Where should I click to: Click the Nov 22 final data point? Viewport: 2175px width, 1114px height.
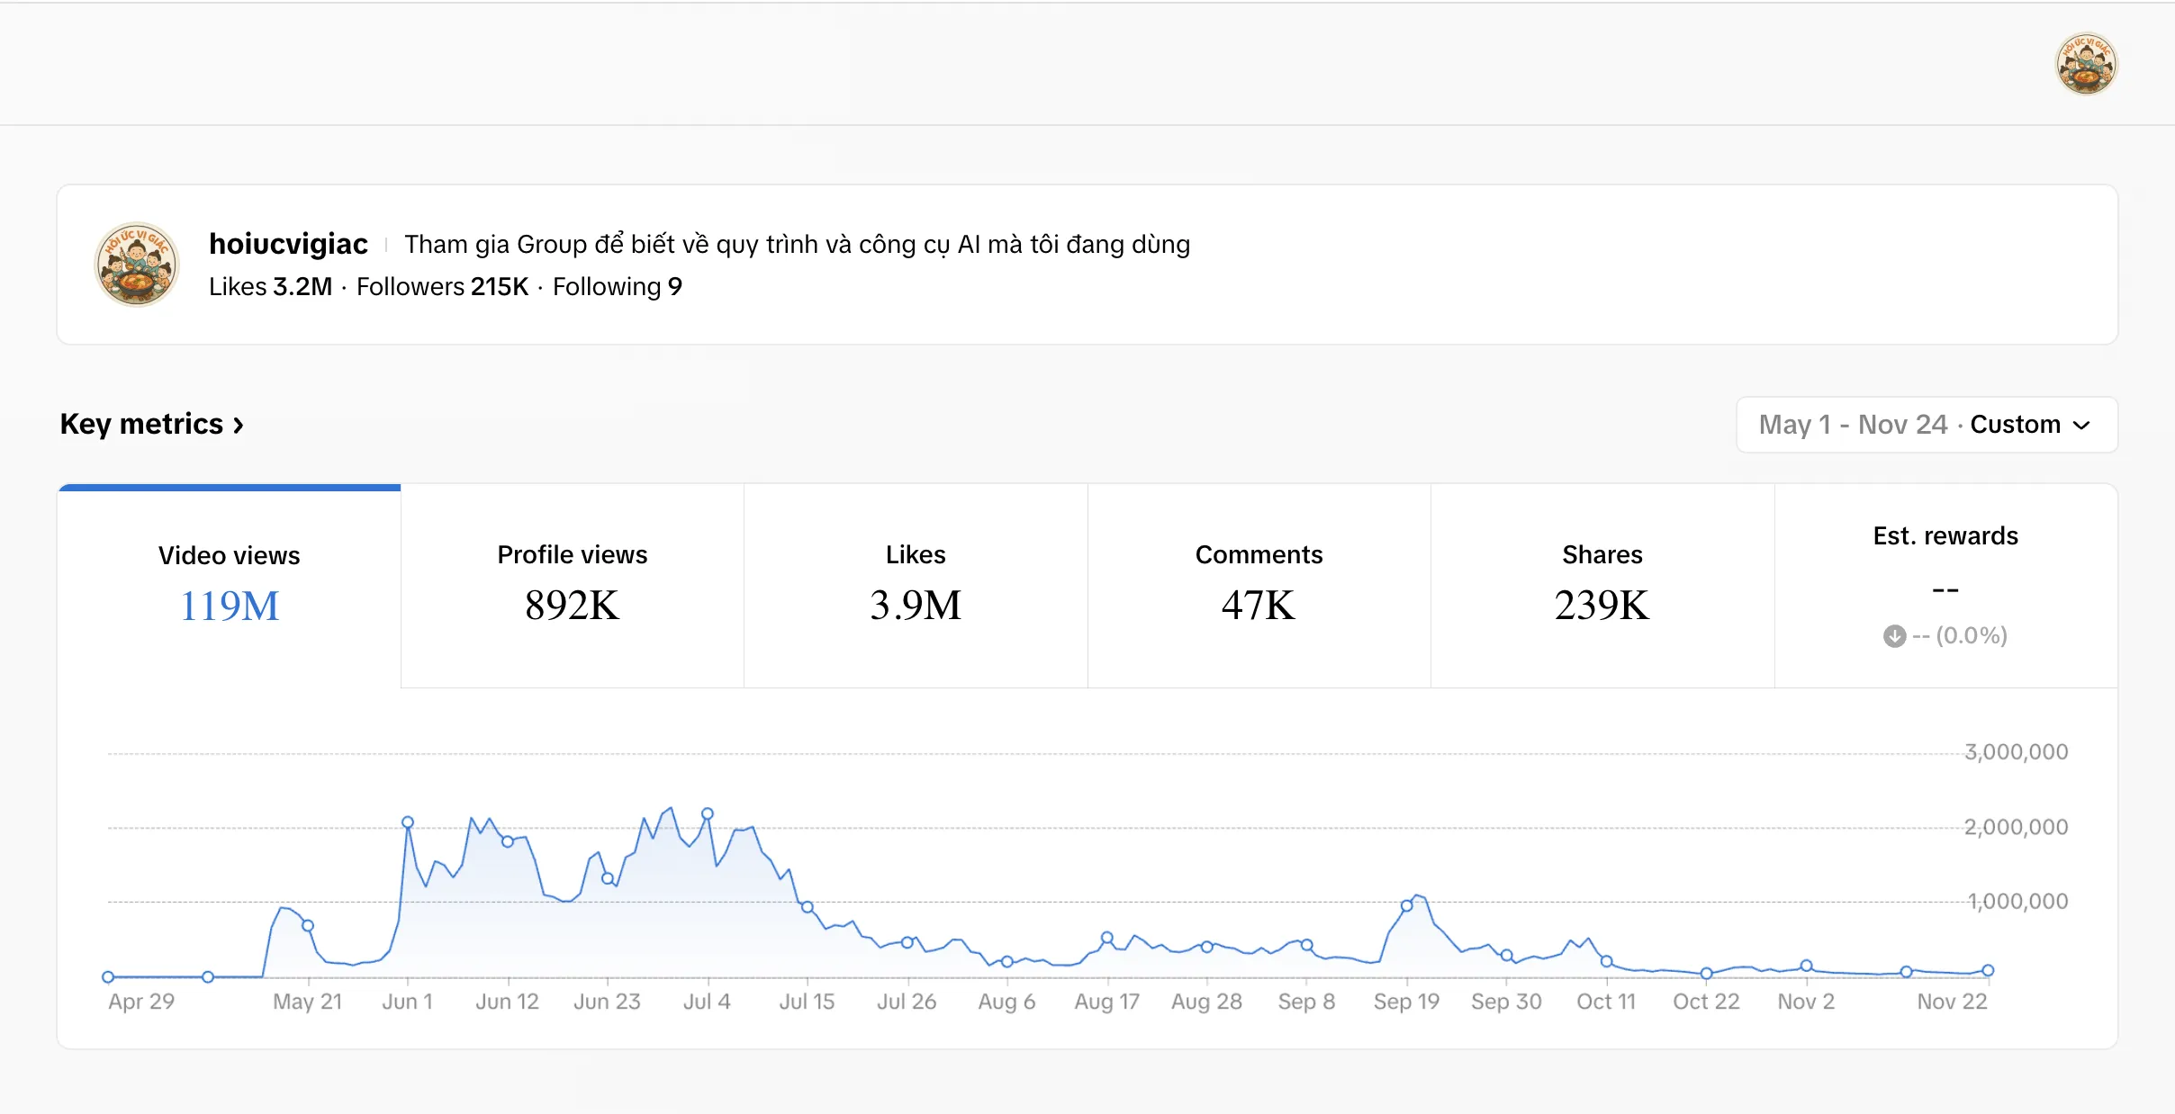tap(1988, 971)
